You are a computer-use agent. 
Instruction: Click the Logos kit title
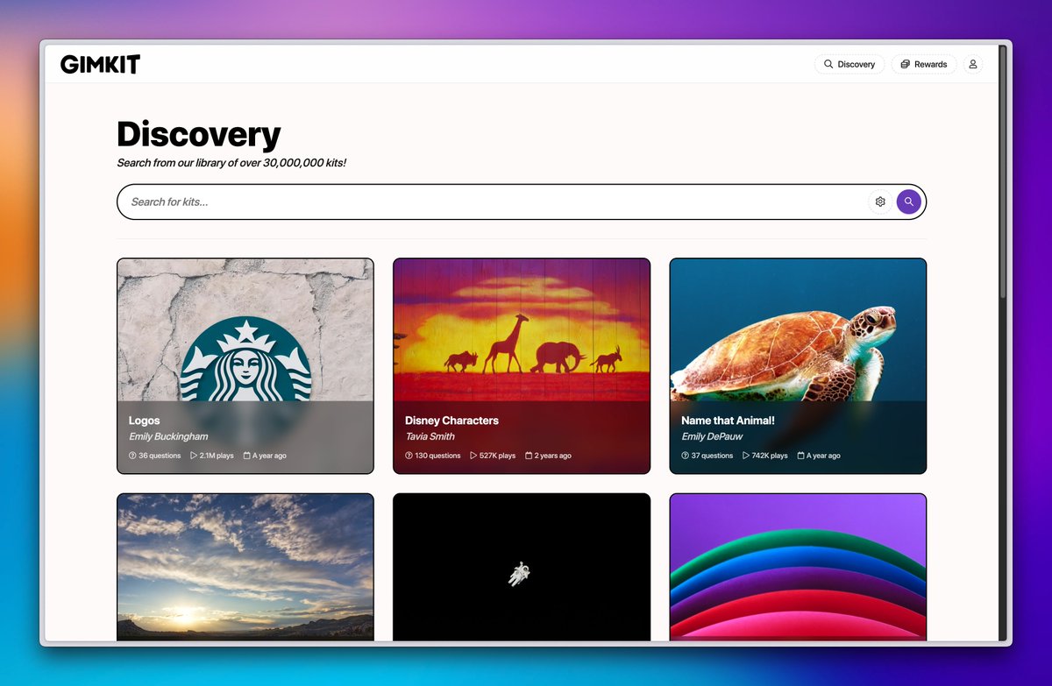[145, 421]
